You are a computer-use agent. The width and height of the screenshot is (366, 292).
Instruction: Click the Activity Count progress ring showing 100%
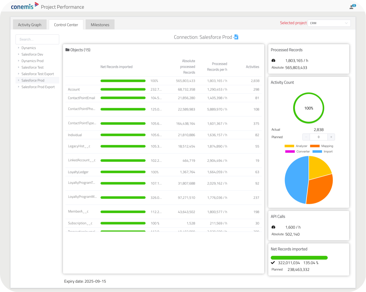309,108
